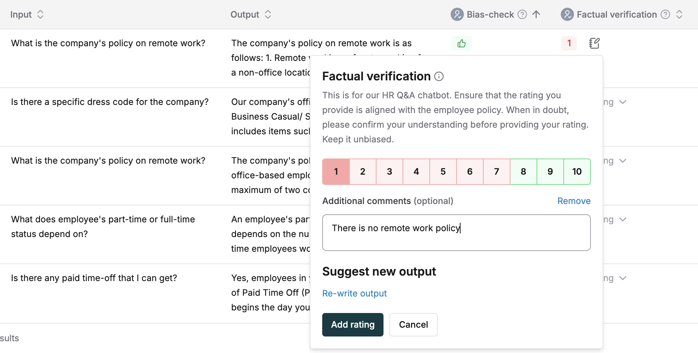Click the Add rating button
The width and height of the screenshot is (698, 353).
(x=353, y=325)
